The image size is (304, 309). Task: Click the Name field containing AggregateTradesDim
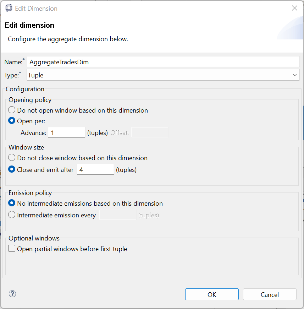point(163,62)
